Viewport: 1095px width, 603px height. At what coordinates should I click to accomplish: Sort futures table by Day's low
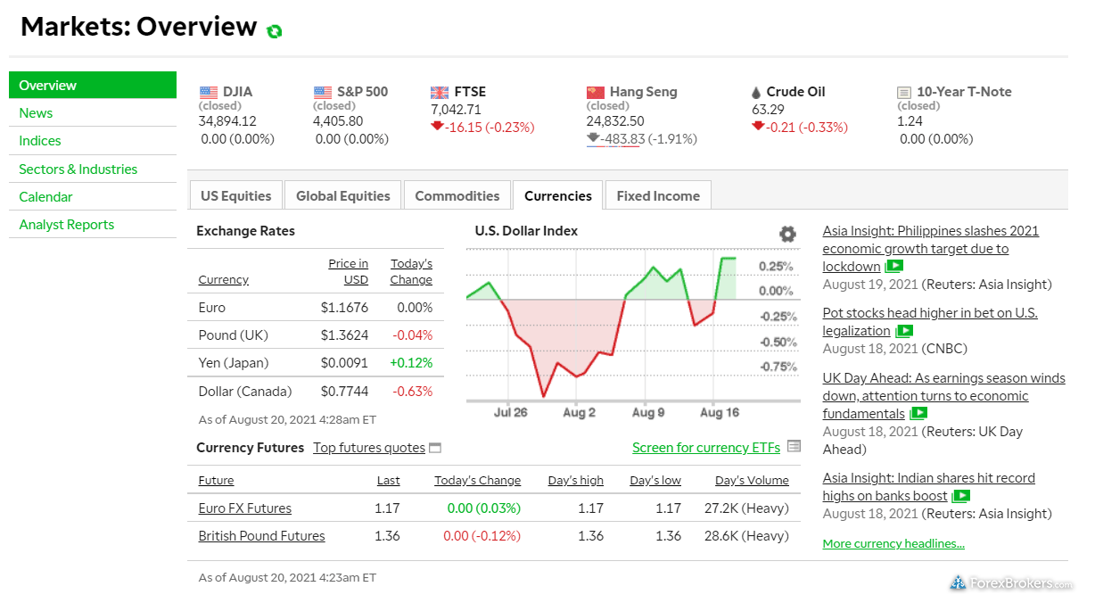pos(655,480)
